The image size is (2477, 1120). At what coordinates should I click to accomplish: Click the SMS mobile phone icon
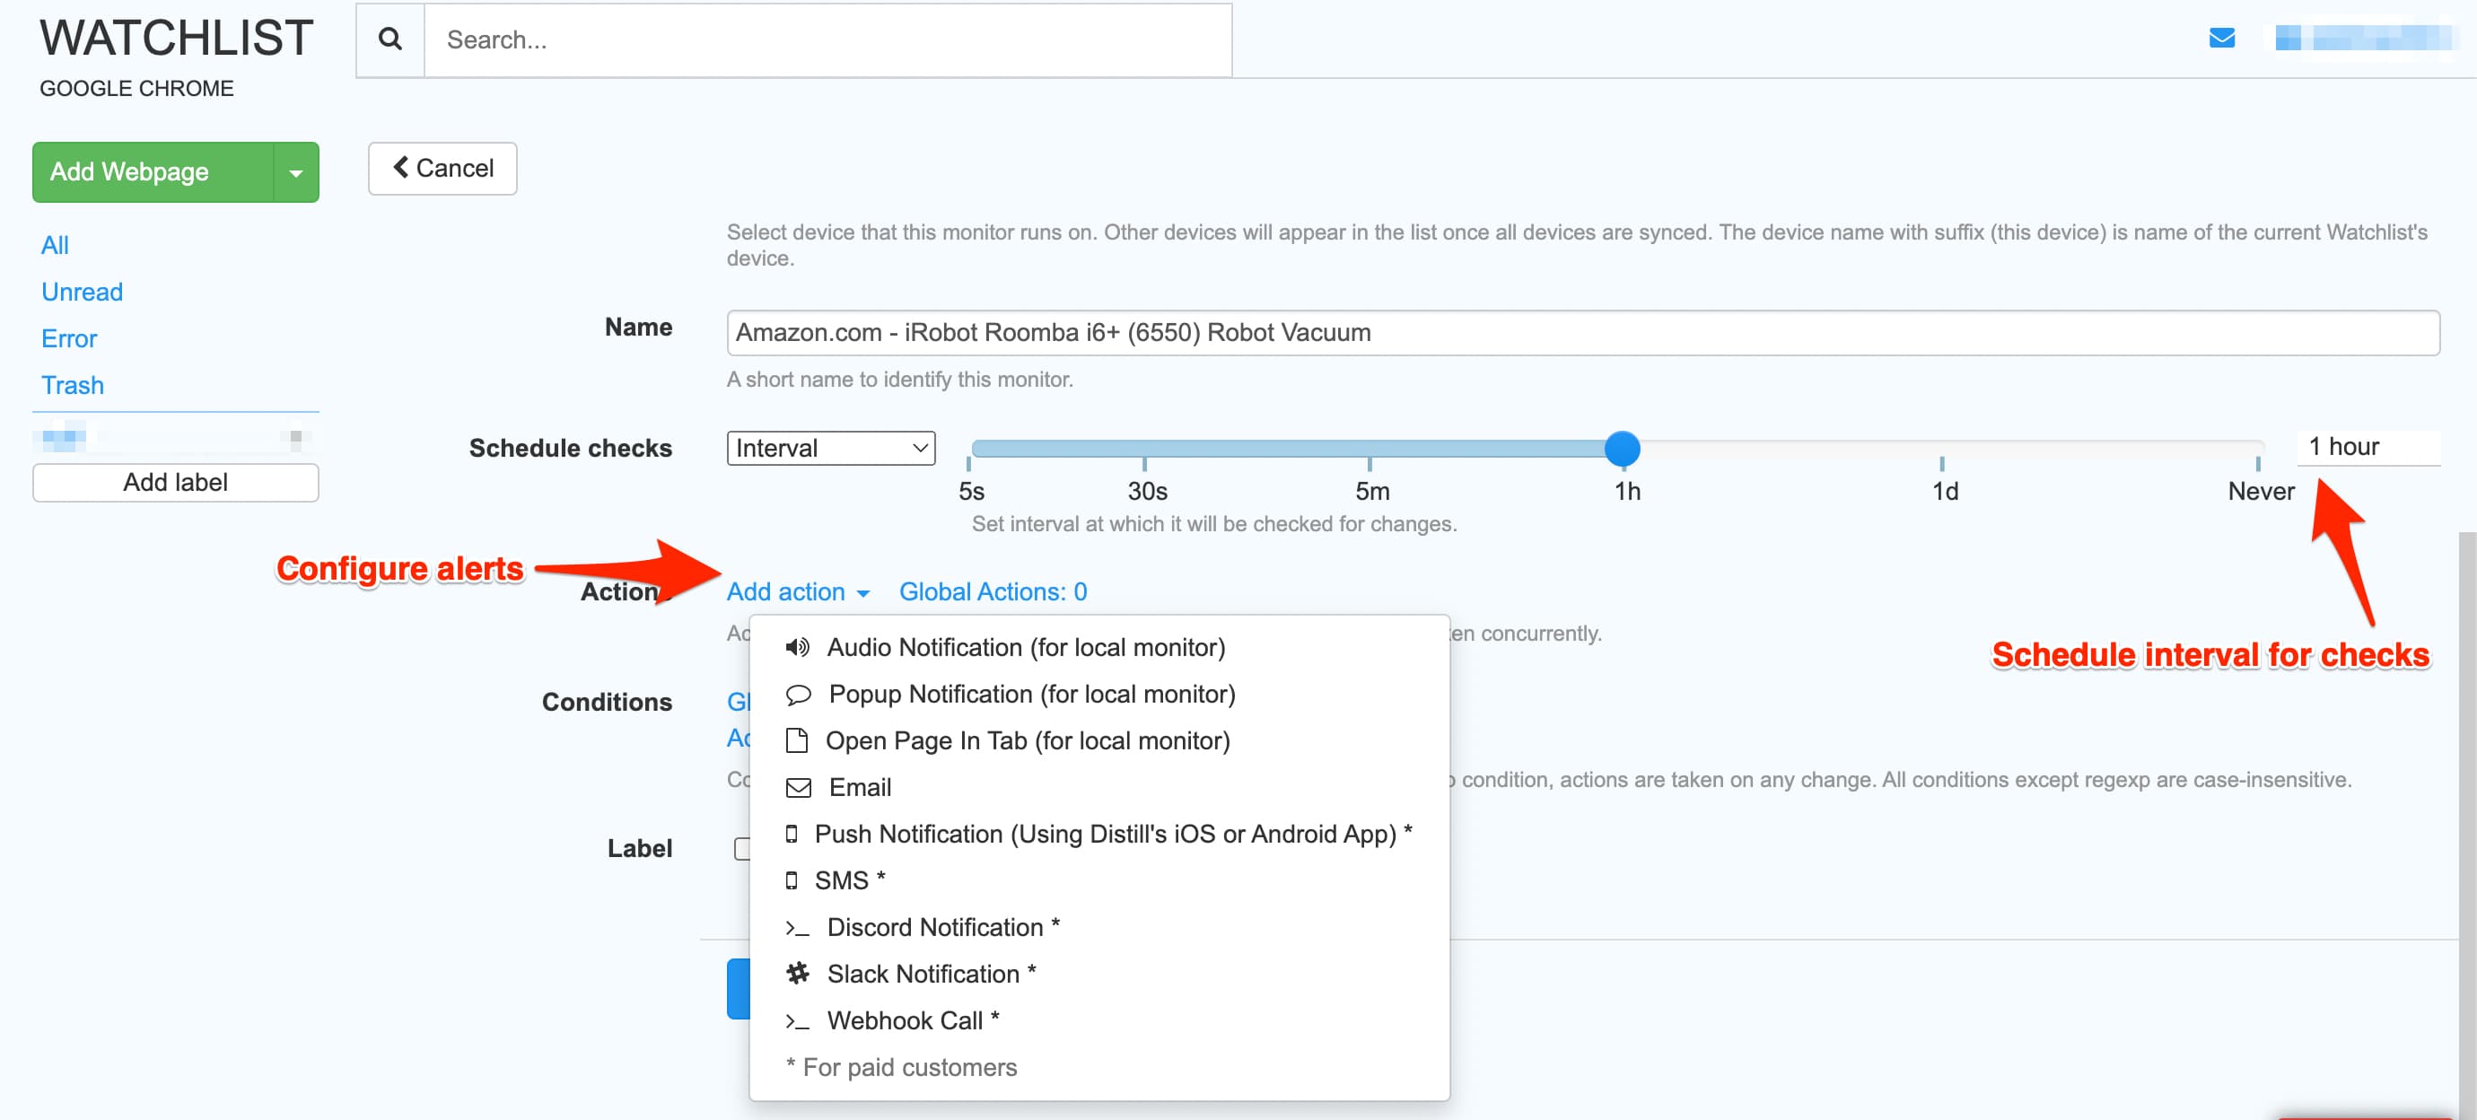[x=792, y=879]
